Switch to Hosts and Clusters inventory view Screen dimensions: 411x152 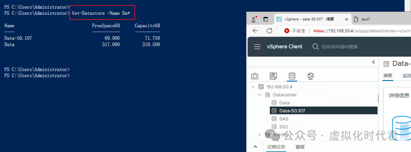(255, 76)
